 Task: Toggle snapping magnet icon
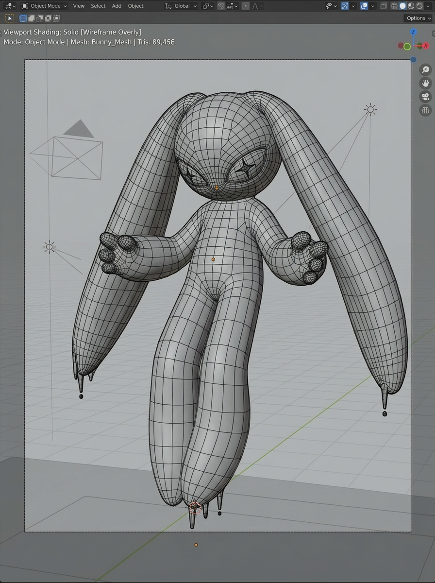(x=221, y=6)
